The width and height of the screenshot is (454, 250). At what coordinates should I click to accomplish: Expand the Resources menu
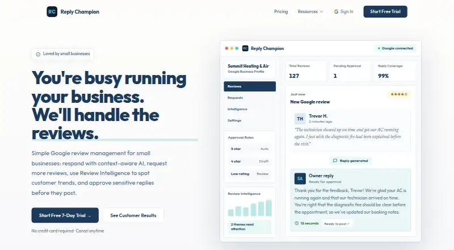tap(310, 11)
